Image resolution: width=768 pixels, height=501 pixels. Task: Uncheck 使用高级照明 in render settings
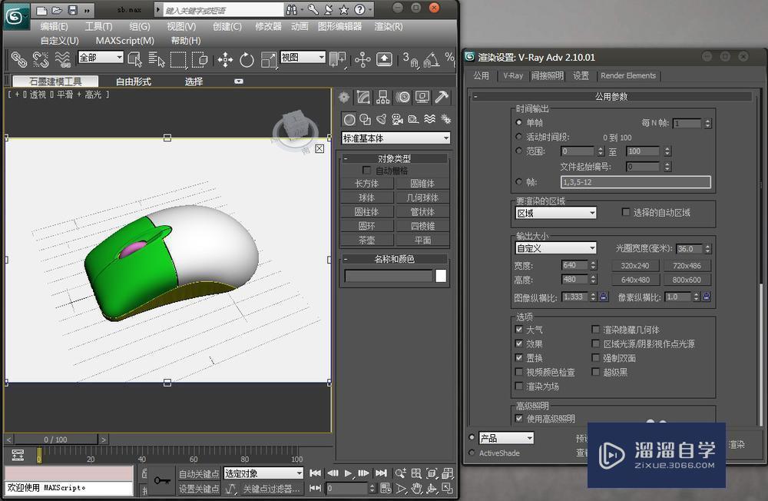point(519,418)
